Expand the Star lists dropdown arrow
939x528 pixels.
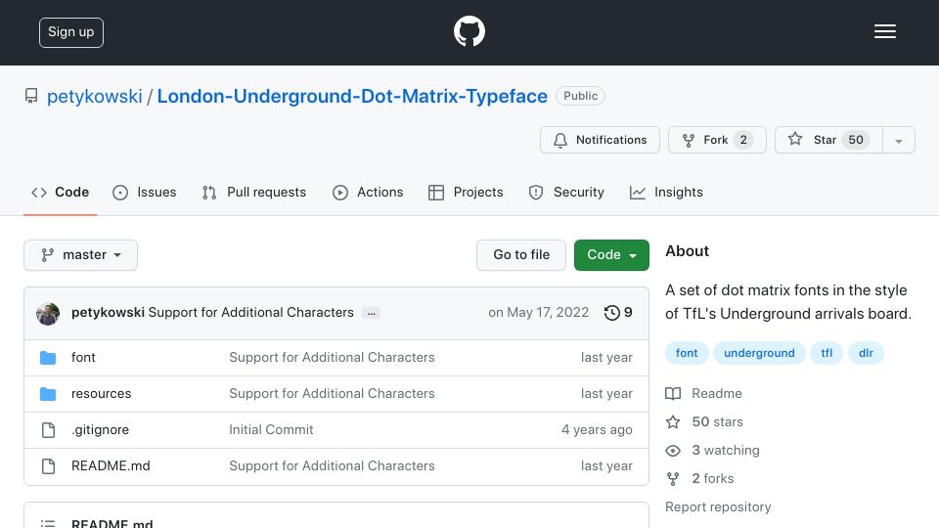click(898, 140)
